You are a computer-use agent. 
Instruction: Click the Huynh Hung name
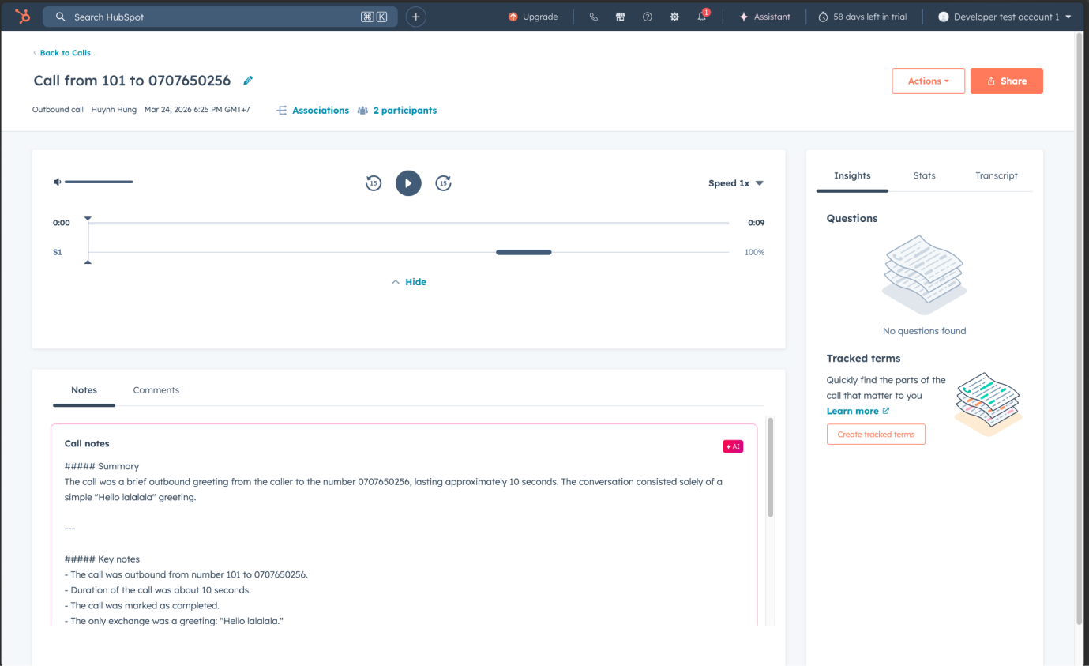114,110
